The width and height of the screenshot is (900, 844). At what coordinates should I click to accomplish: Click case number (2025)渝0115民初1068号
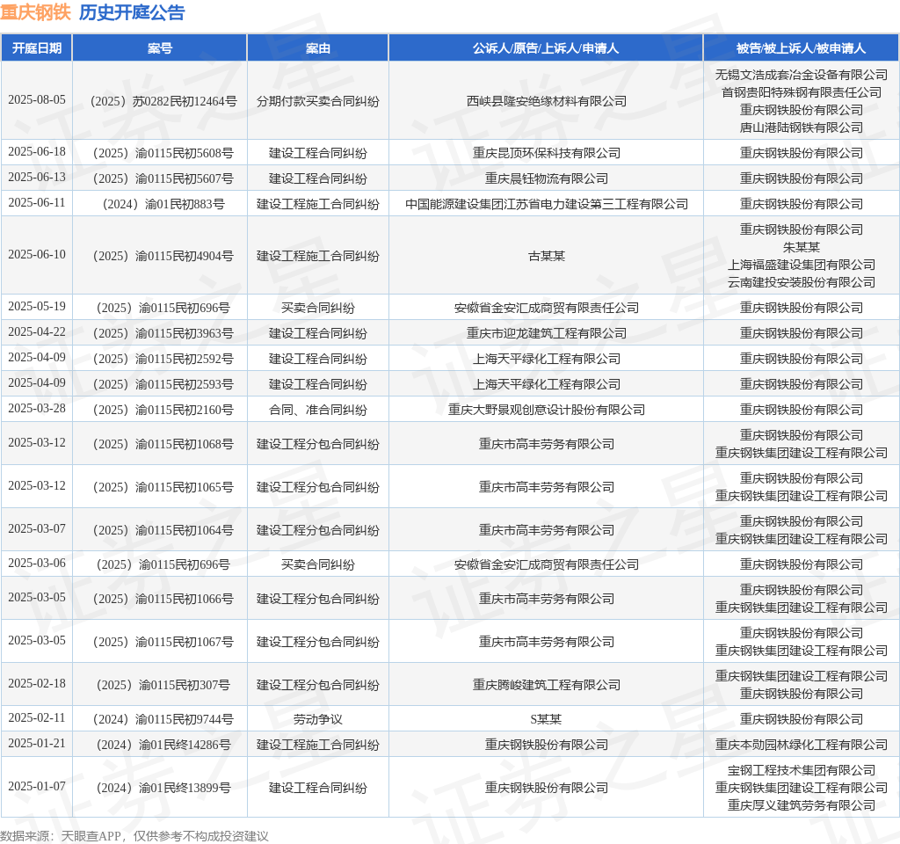(x=163, y=444)
